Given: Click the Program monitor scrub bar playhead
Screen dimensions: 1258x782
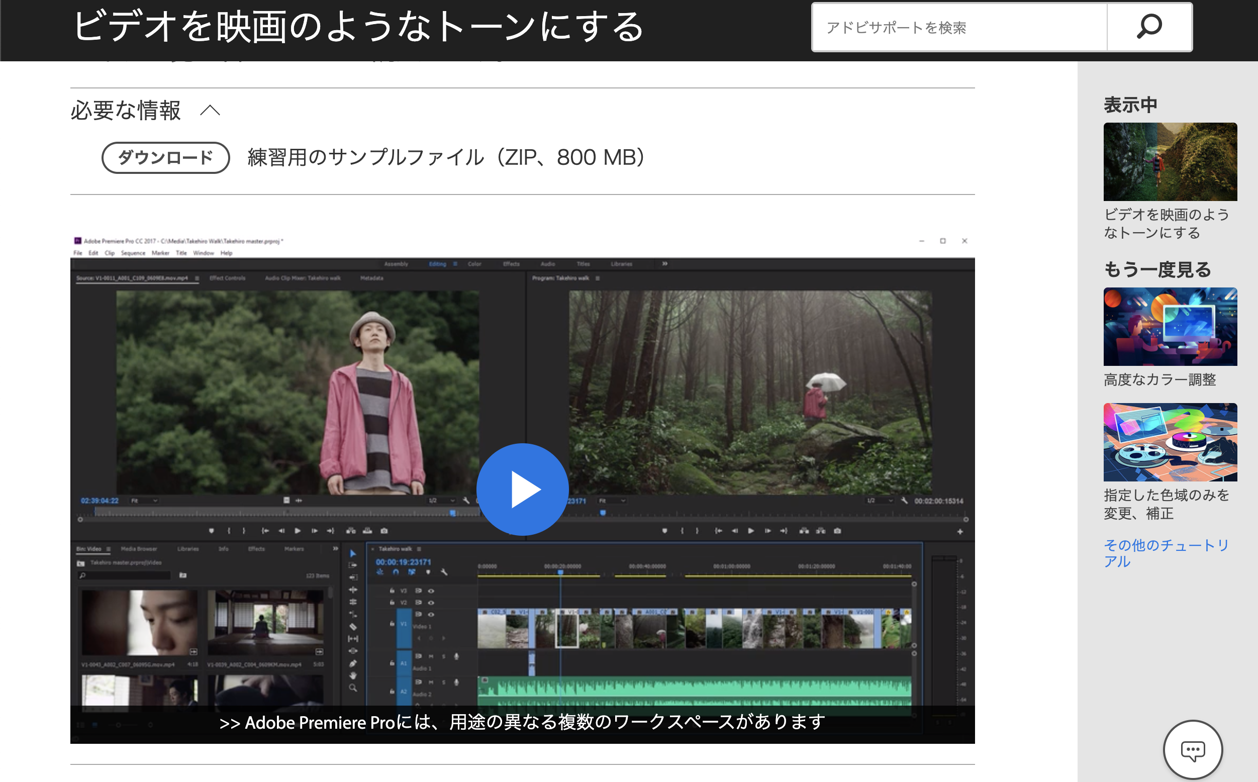Looking at the screenshot, I should (x=603, y=513).
